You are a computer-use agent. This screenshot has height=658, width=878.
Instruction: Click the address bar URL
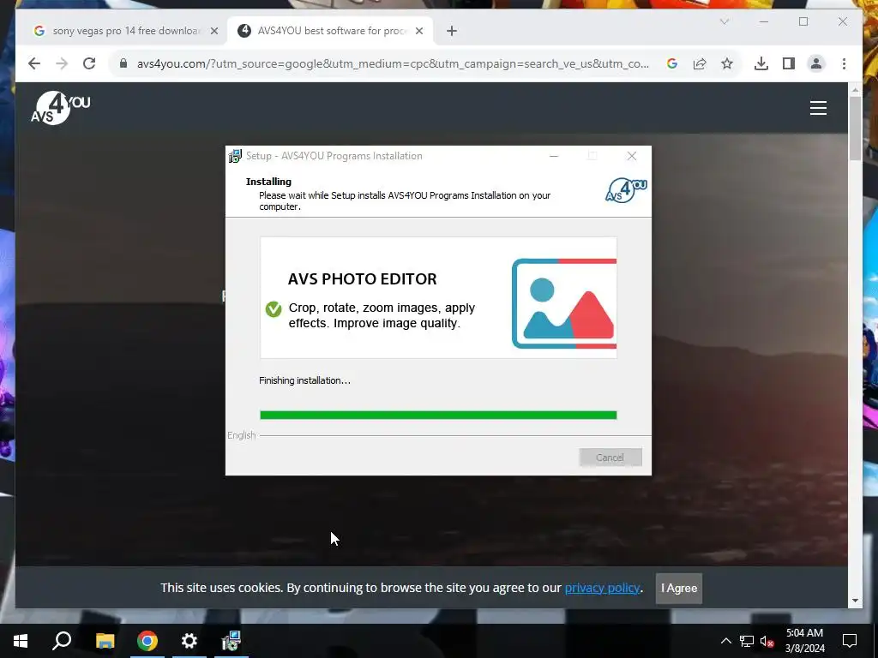(x=393, y=63)
